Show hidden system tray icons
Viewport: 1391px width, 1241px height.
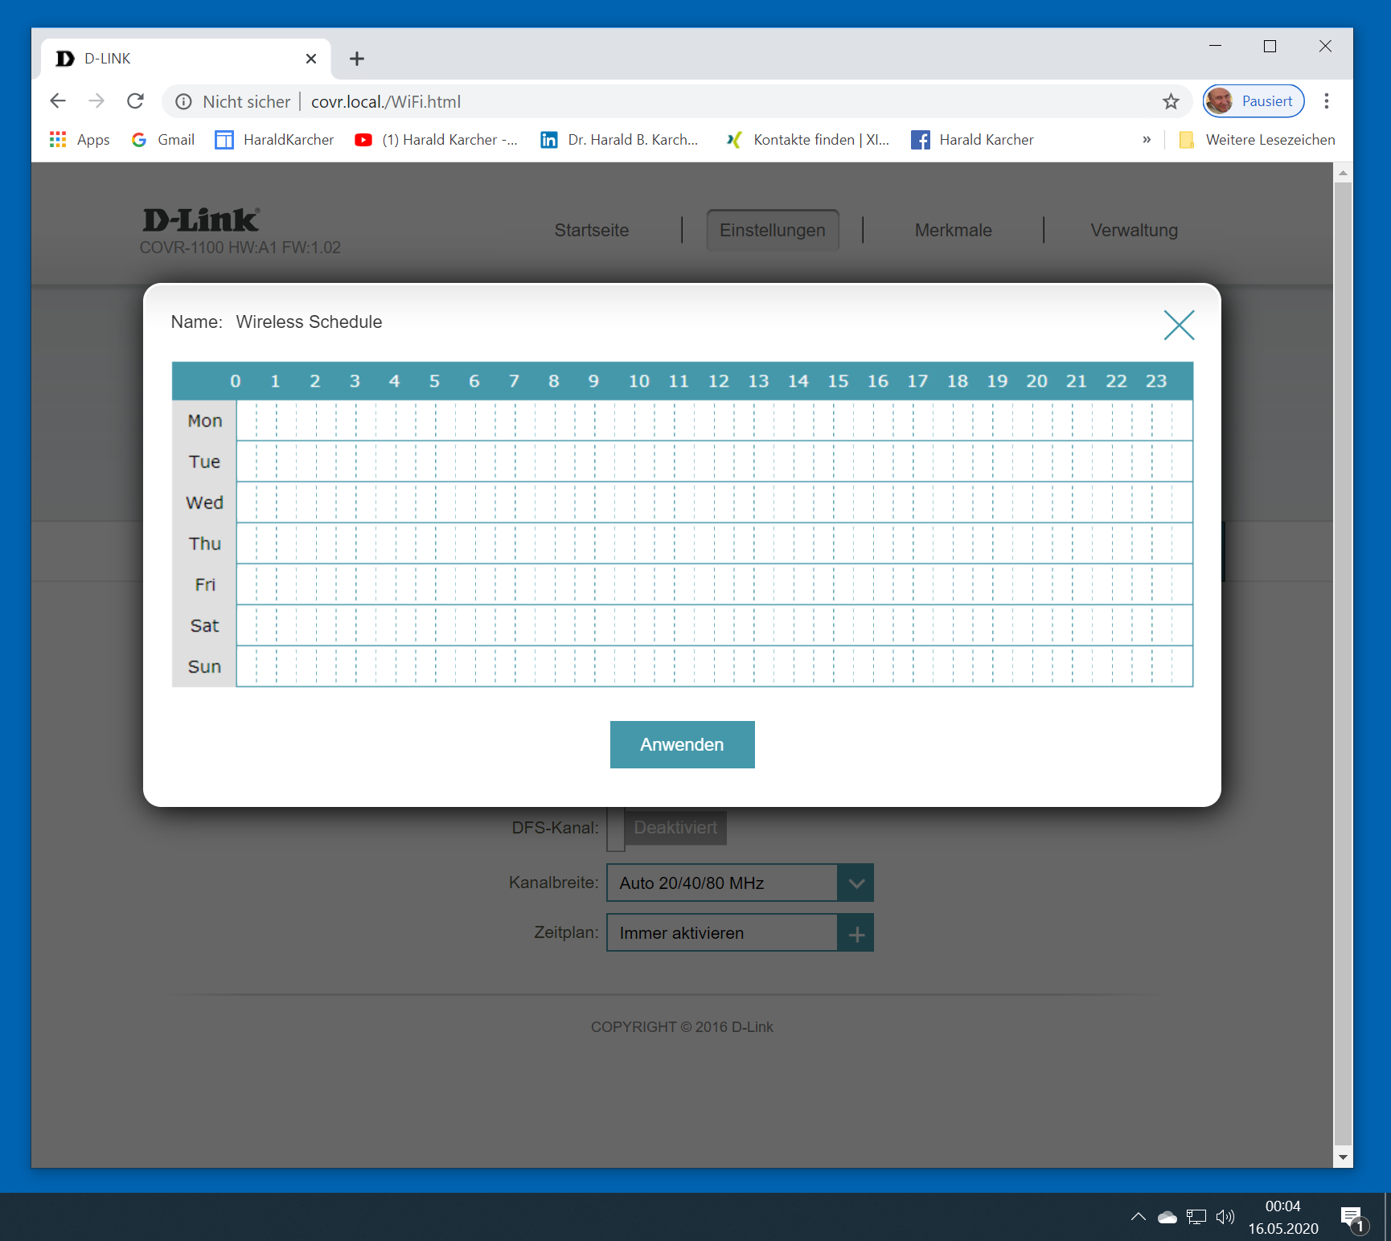pos(1138,1217)
